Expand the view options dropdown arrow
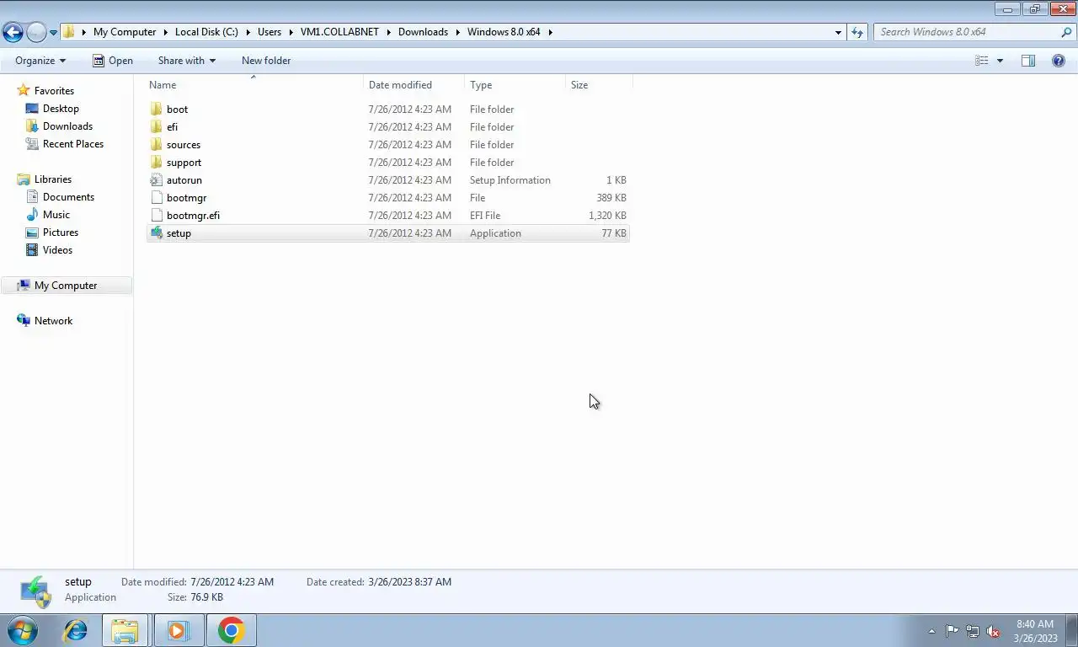1078x647 pixels. 1000,61
